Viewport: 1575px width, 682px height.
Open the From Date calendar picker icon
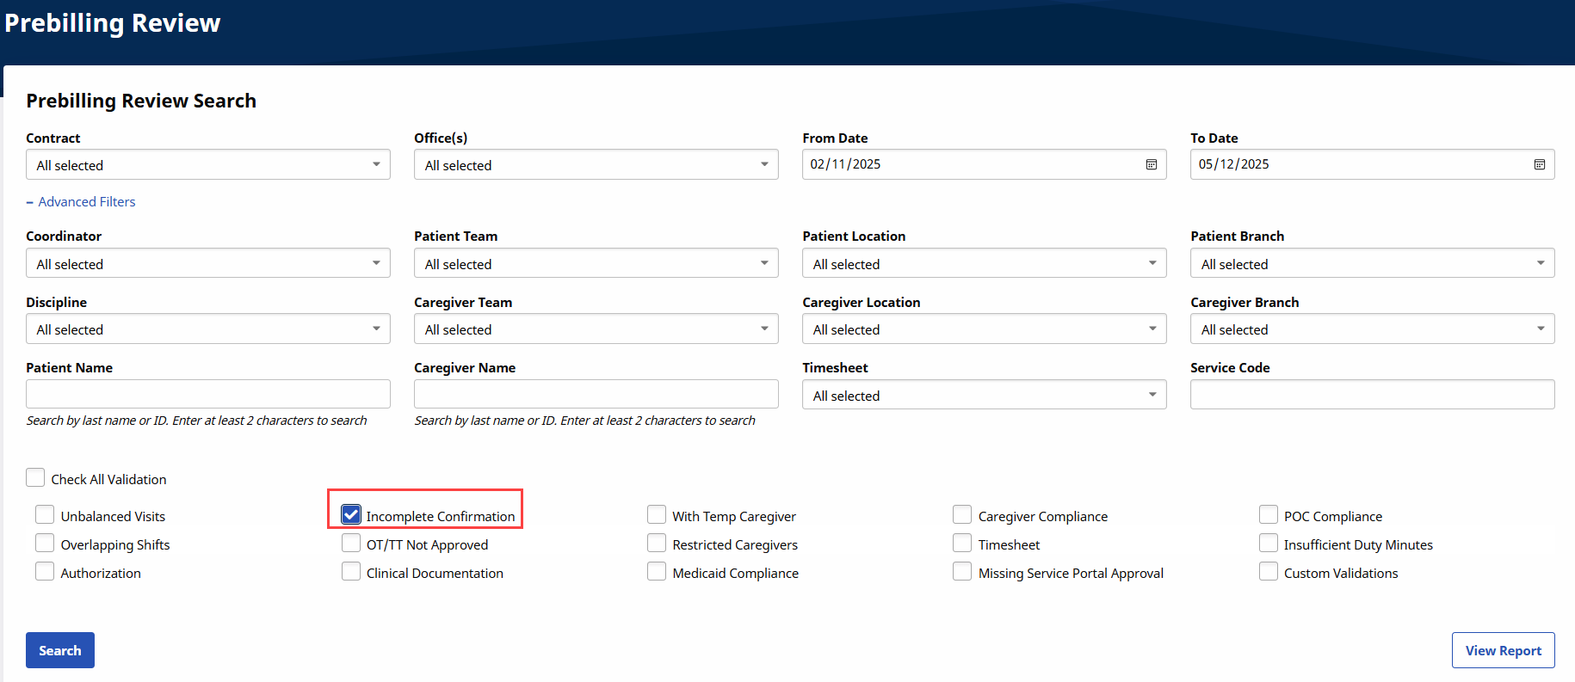(1151, 164)
